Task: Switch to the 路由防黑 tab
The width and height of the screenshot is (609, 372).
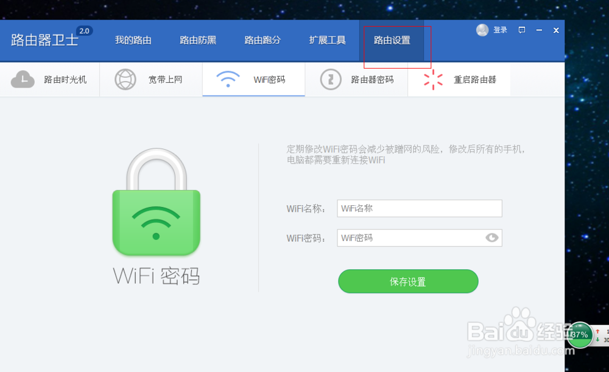Action: pyautogui.click(x=198, y=40)
